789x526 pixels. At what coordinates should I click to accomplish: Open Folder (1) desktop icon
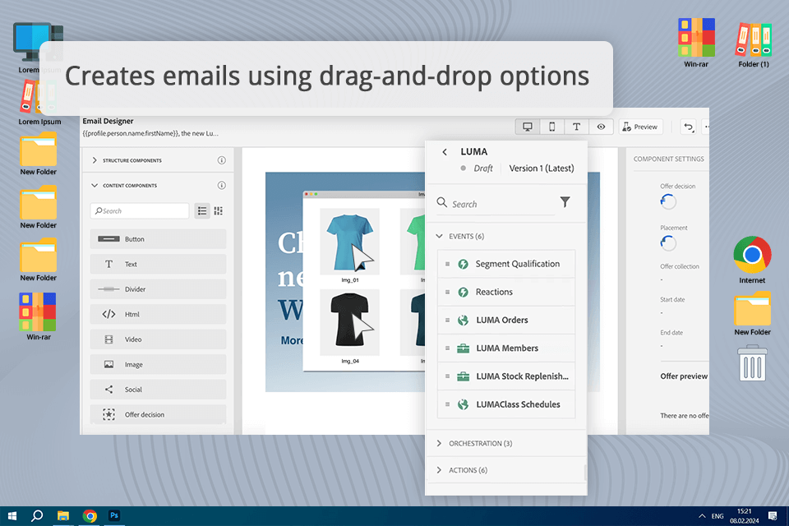[x=754, y=44]
